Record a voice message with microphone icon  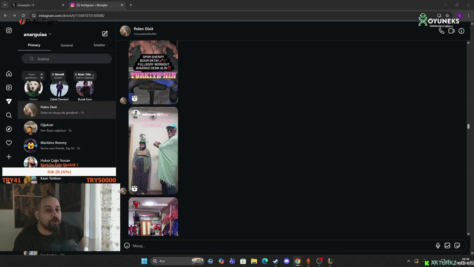click(x=438, y=245)
